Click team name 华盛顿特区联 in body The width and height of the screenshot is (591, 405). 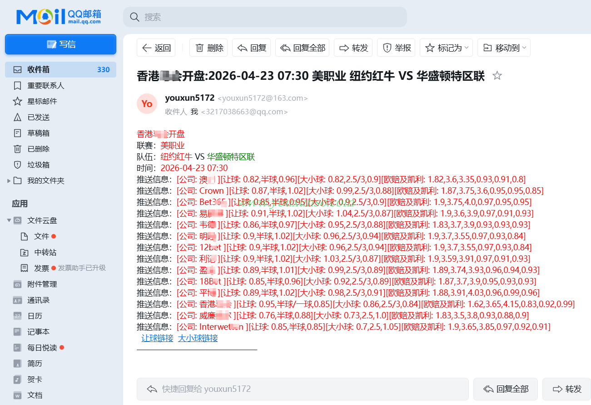coord(231,157)
